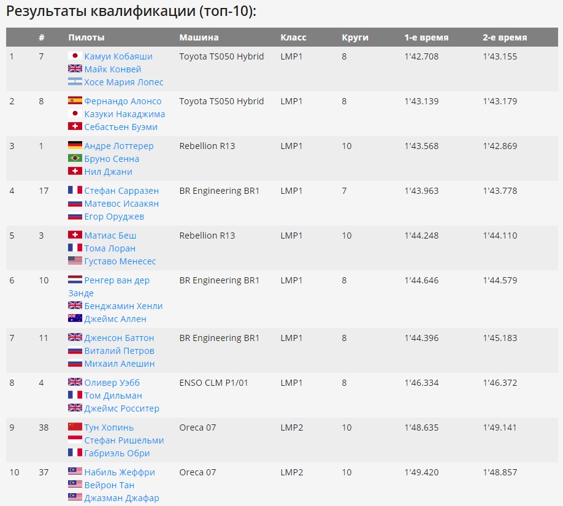Open driver link Дженсон Баттон
Viewport: 563px width, 506px height.
pyautogui.click(x=119, y=339)
